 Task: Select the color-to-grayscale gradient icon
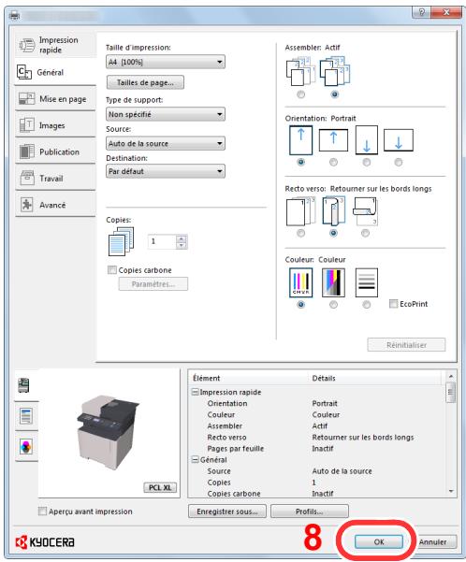[x=333, y=282]
